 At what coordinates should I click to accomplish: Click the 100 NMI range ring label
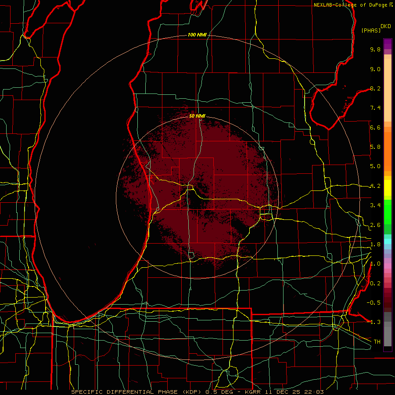click(x=197, y=35)
